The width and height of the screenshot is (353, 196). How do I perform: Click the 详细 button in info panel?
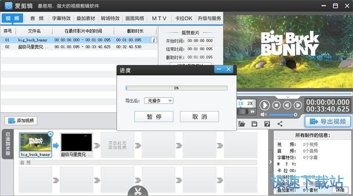[340, 190]
